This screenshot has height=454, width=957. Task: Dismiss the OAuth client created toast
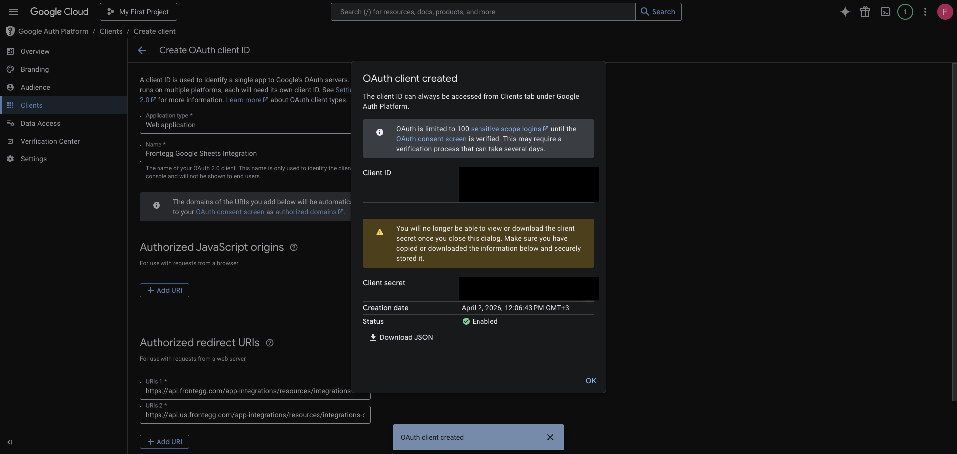click(550, 437)
